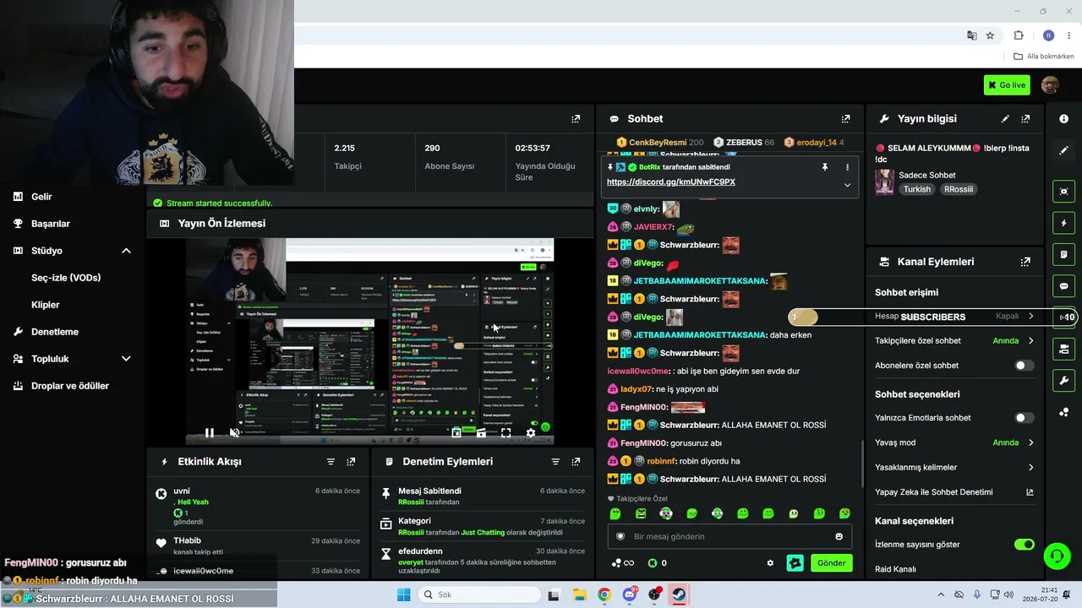
Task: Open the channel avatar in top bar
Action: pos(1050,84)
